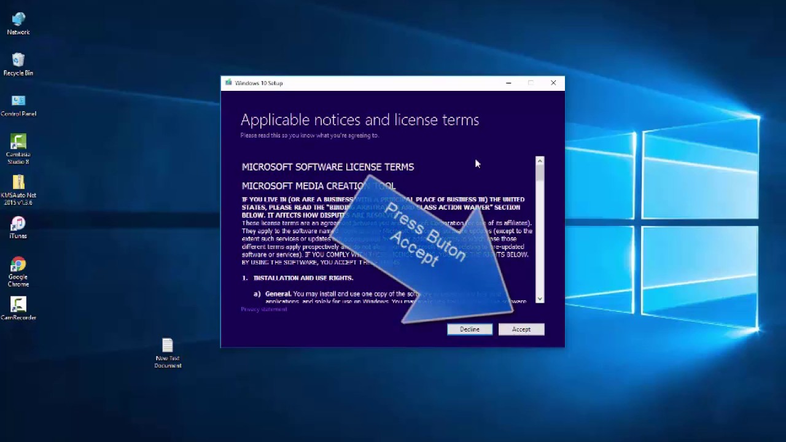Click the Accept button
Viewport: 786px width, 442px height.
click(521, 330)
